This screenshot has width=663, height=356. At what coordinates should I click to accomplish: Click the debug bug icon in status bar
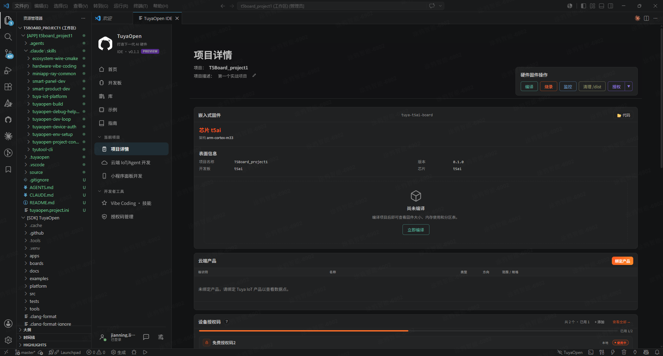coord(134,352)
